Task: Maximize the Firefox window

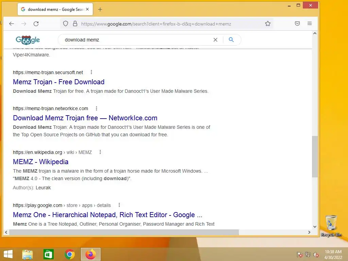Action: click(x=298, y=5)
